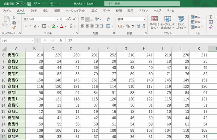The image size is (217, 140).
Task: Open the ヘルプ tab
Action: (x=157, y=10)
